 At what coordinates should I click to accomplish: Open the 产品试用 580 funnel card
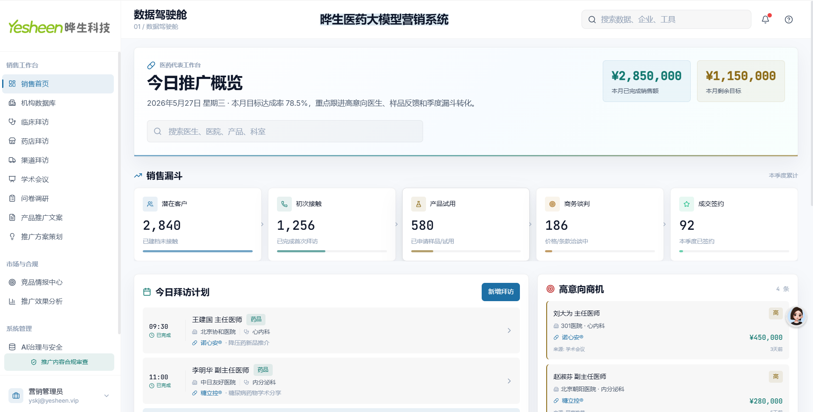[466, 224]
